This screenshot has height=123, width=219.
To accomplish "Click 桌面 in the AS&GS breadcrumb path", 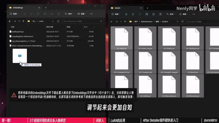I will [157, 22].
